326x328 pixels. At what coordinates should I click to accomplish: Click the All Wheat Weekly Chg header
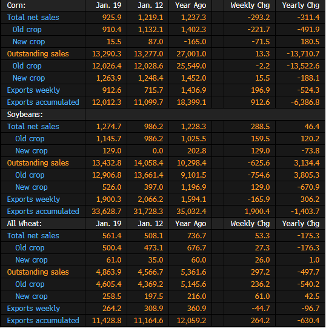[250, 224]
